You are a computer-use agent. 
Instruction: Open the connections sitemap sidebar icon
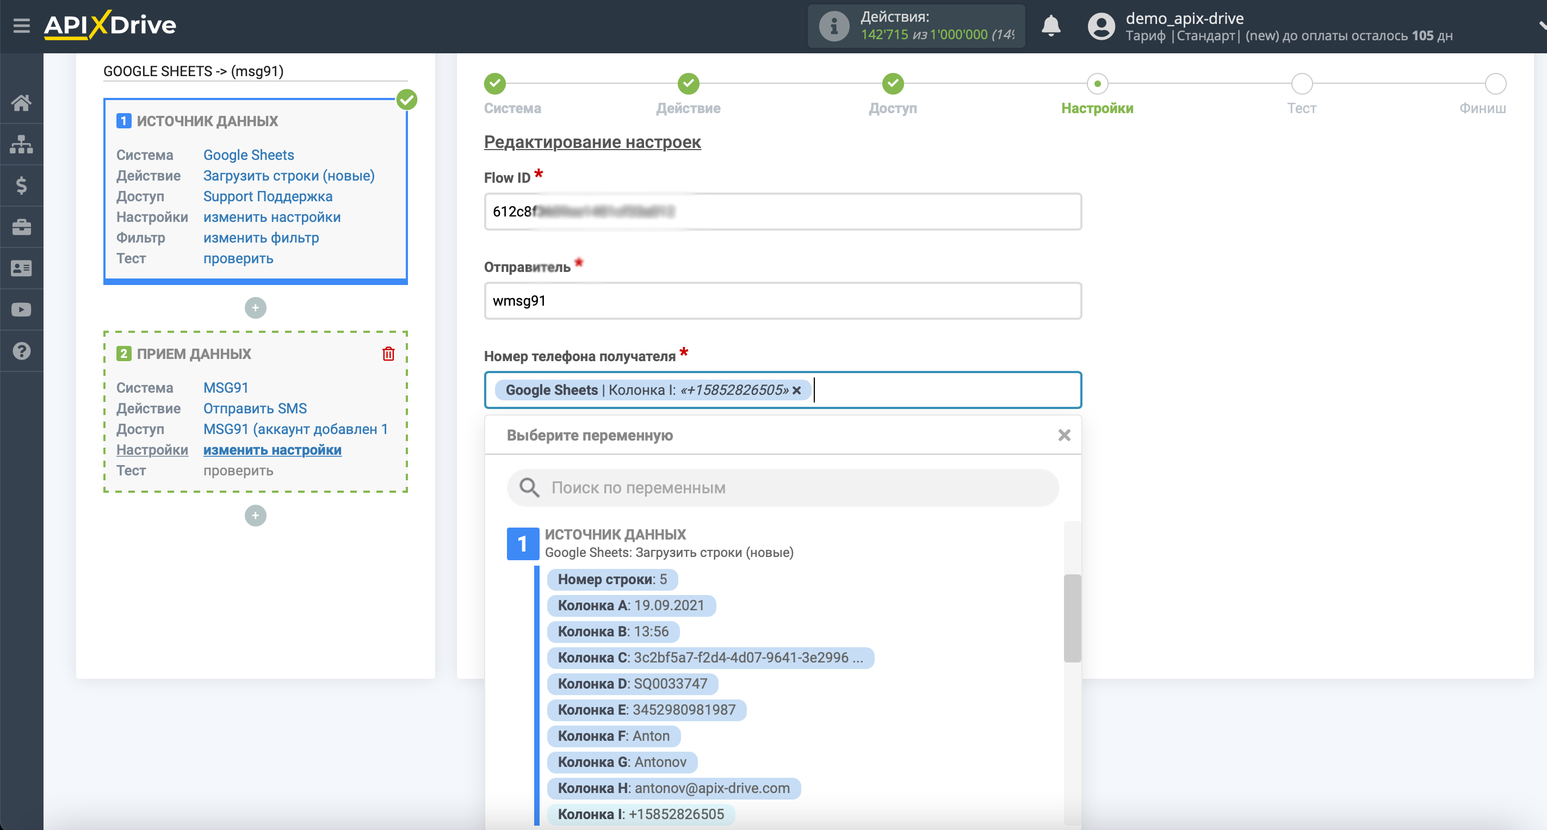pyautogui.click(x=22, y=144)
